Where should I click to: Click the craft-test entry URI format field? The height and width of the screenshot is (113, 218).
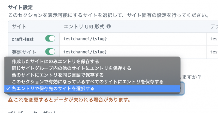coord(133,39)
